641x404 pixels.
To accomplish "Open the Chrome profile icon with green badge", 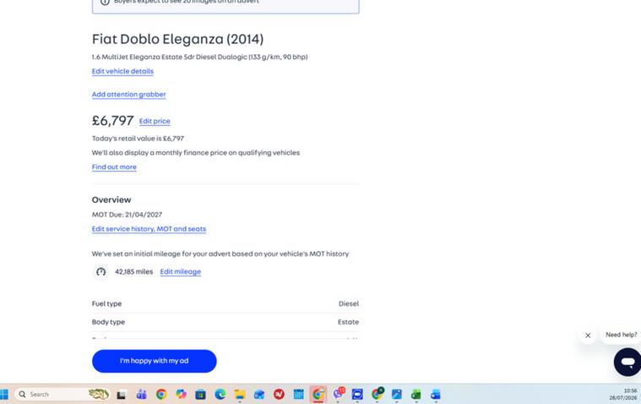I will coord(378,394).
